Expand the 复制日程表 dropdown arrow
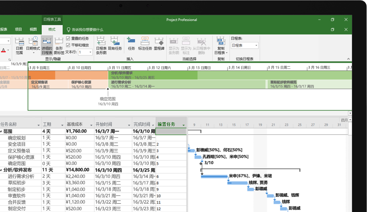This screenshot has height=212, width=367. [227, 53]
